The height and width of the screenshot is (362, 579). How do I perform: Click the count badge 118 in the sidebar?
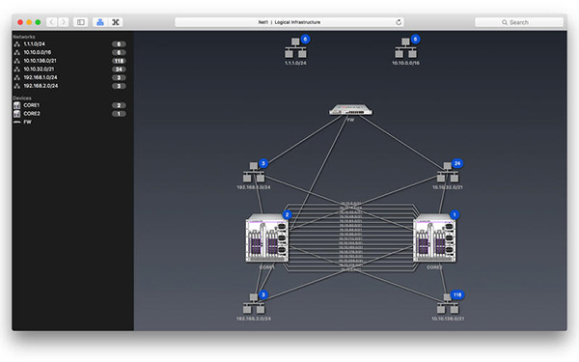119,61
